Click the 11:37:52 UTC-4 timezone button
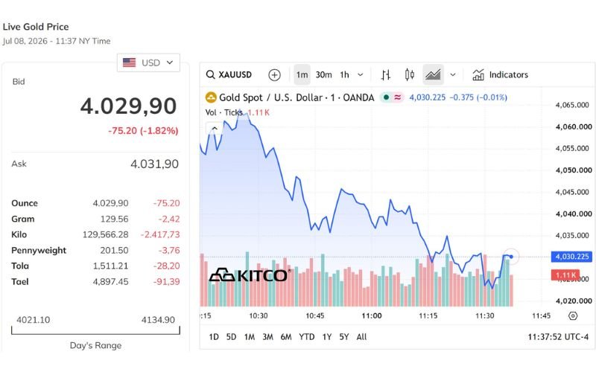Viewport: 596px width, 372px height. pyautogui.click(x=558, y=337)
